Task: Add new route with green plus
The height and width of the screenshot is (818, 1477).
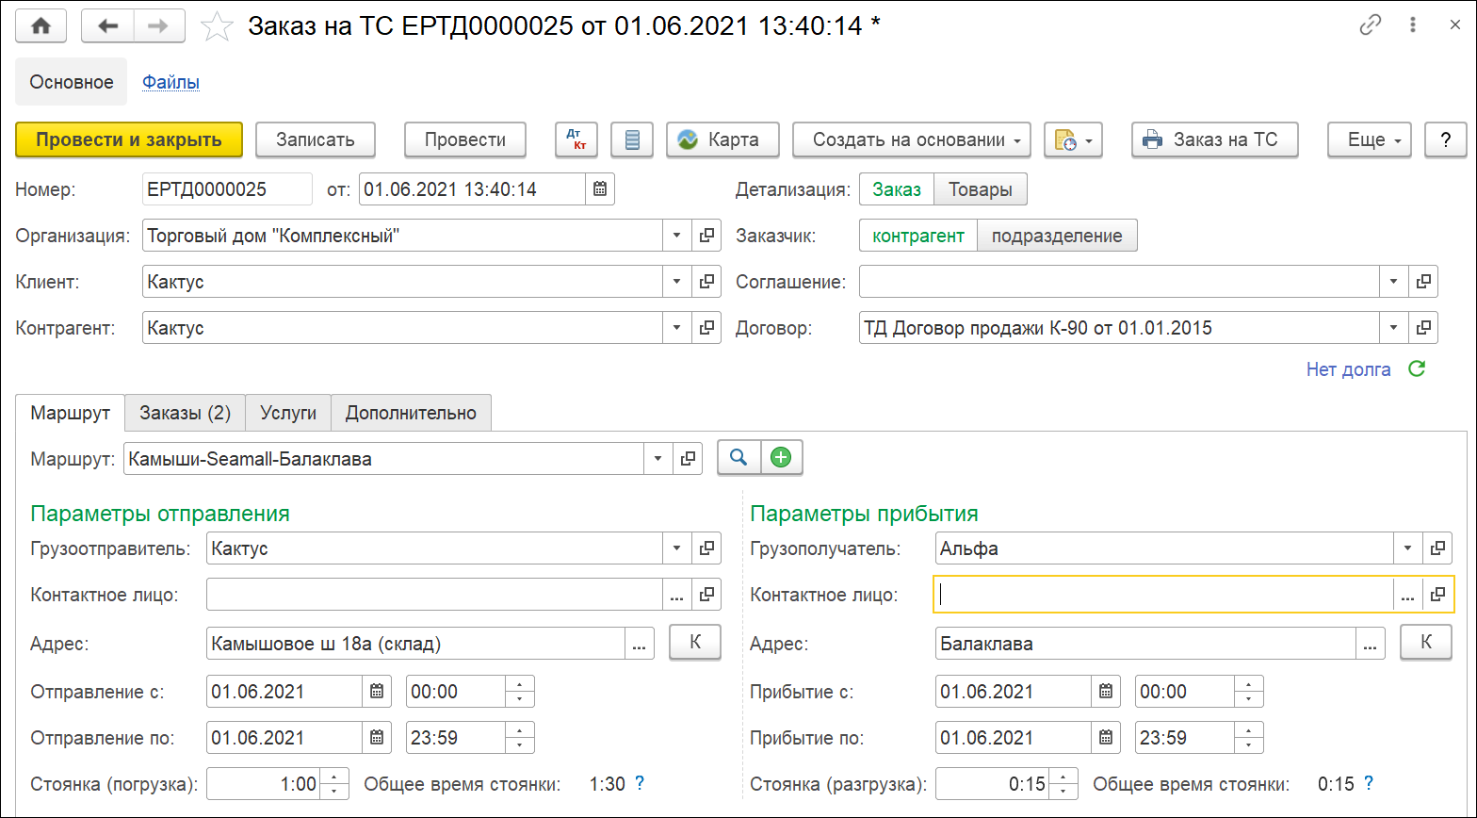Action: (781, 458)
